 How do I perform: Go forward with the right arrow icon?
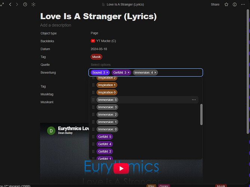coord(17,4)
